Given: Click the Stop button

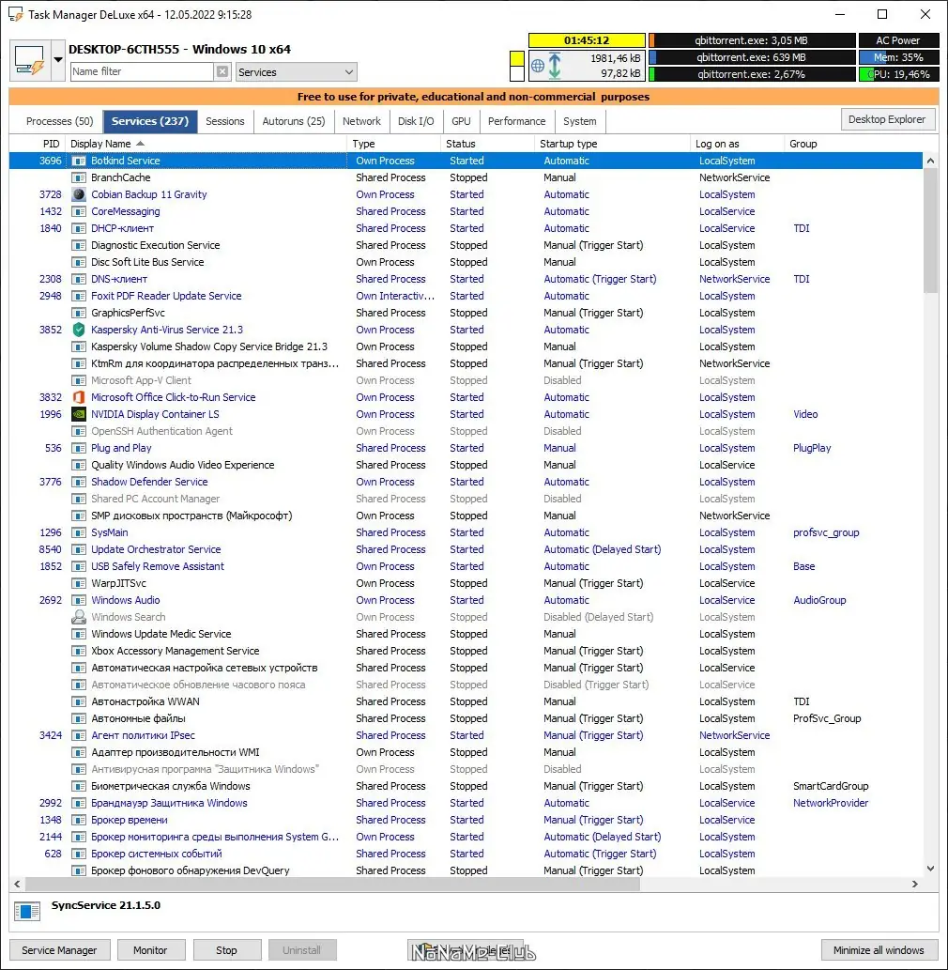Looking at the screenshot, I should pyautogui.click(x=226, y=950).
